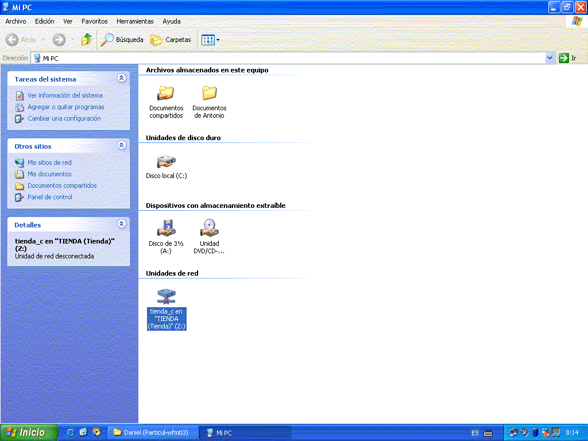Open Agregar o quitar programas
The image size is (588, 441).
click(x=65, y=107)
